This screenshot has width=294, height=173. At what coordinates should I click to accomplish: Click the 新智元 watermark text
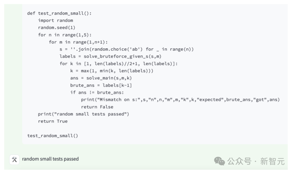(x=272, y=161)
